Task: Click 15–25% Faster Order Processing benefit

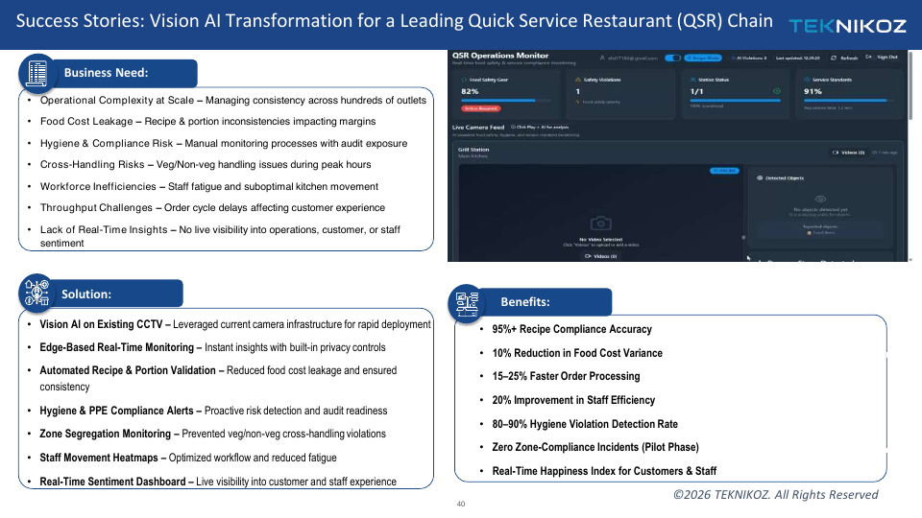Action: coord(566,376)
